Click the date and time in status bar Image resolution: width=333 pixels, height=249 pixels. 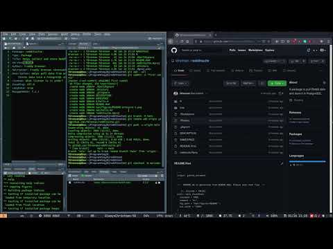(296, 216)
